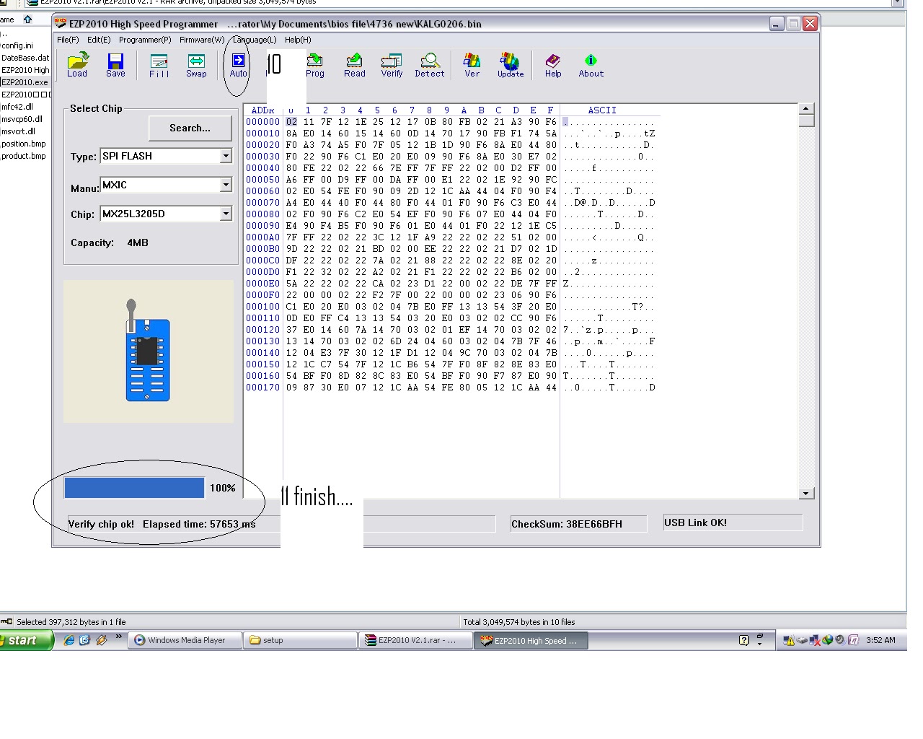Click the language bar help icon in taskbar
This screenshot has width=923, height=739.
[x=743, y=640]
